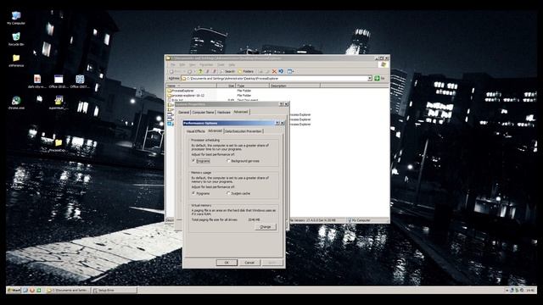Sort files by the Name column header
This screenshot has height=305, width=543.
191,86
